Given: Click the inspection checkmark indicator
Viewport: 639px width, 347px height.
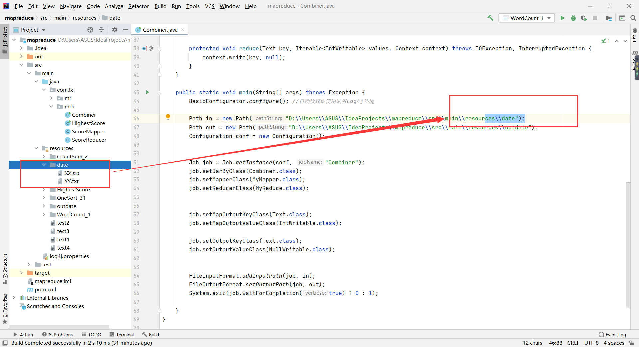Looking at the screenshot, I should 605,41.
